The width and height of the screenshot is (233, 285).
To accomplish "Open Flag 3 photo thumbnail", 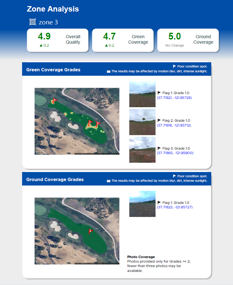I will click(142, 150).
